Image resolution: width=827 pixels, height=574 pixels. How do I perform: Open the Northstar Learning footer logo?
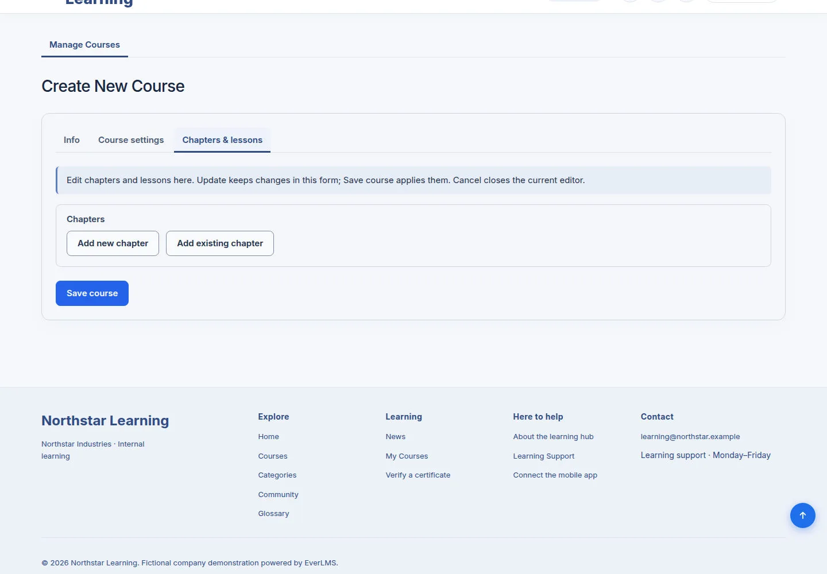pyautogui.click(x=105, y=421)
